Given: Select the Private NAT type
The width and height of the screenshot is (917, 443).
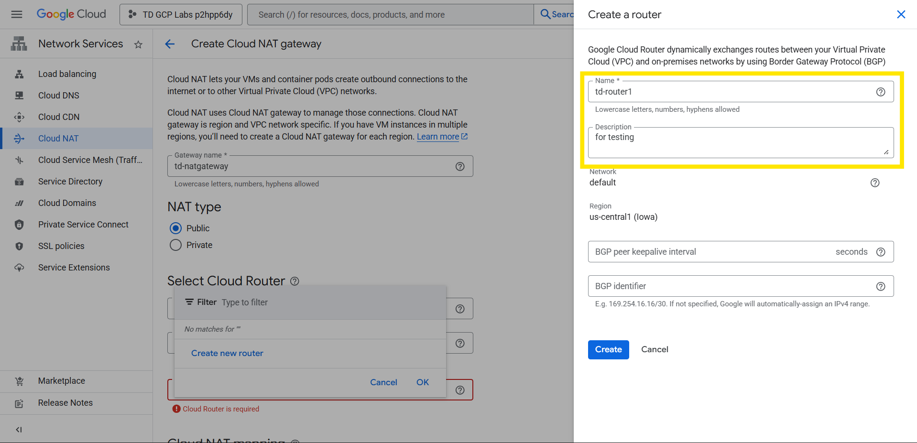Looking at the screenshot, I should click(x=176, y=245).
